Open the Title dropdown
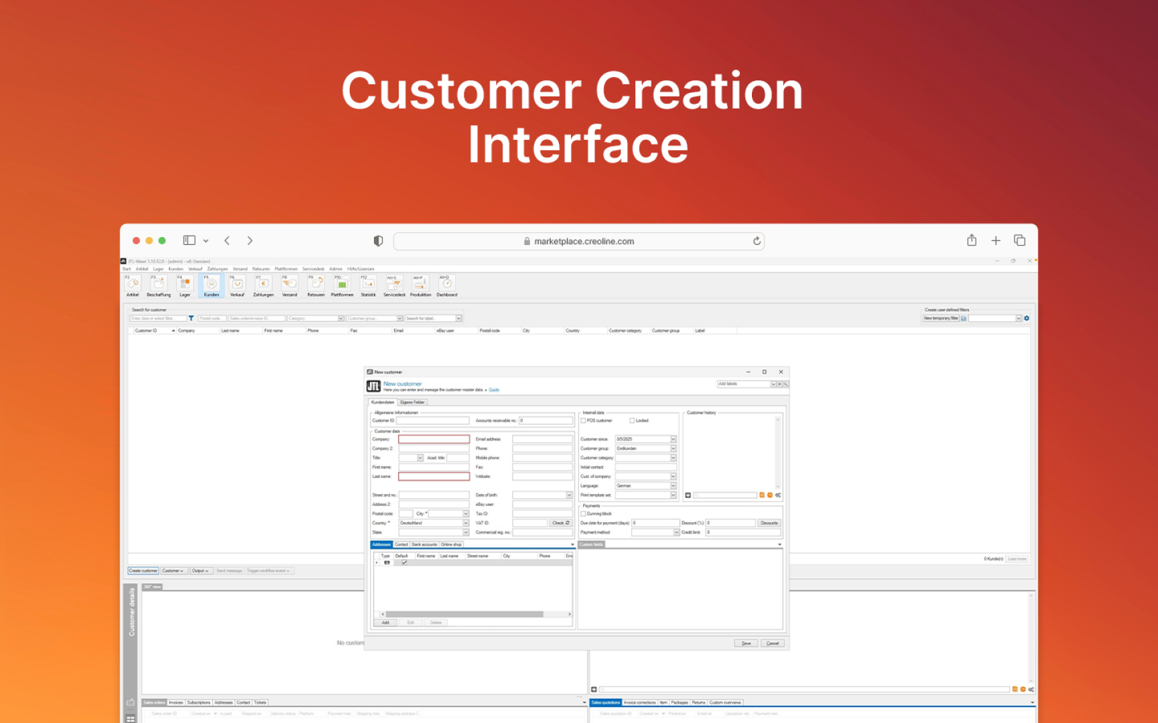Viewport: 1158px width, 723px height. pyautogui.click(x=420, y=458)
